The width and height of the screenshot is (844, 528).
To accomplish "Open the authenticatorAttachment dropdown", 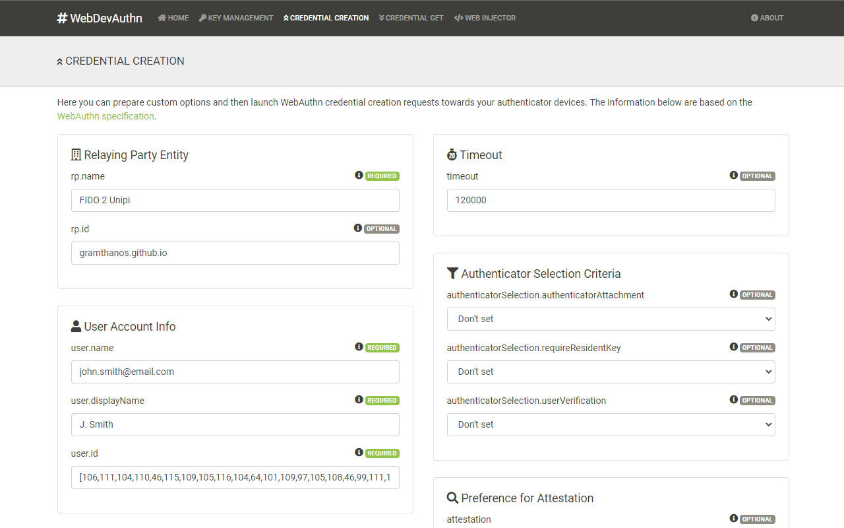I will click(611, 319).
